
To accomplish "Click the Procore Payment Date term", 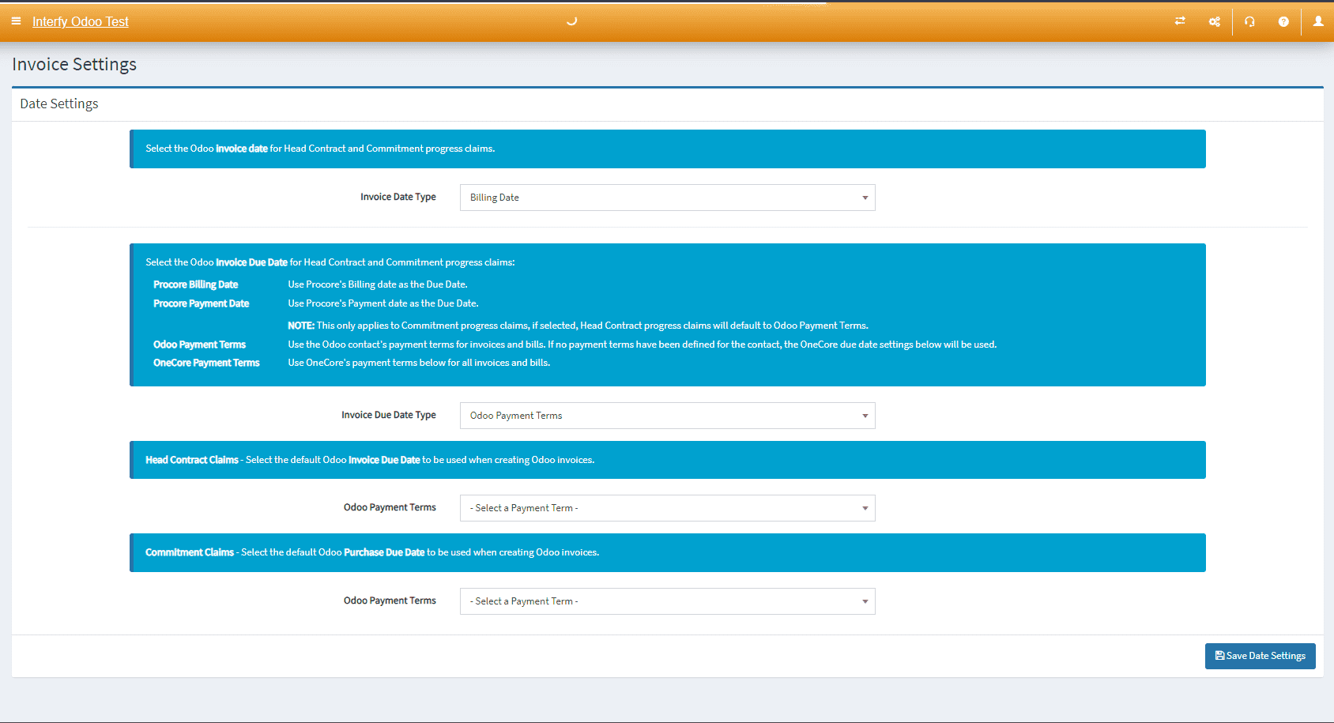I will 201,303.
